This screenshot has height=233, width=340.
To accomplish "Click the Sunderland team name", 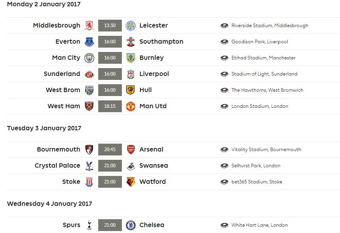I will click(62, 74).
